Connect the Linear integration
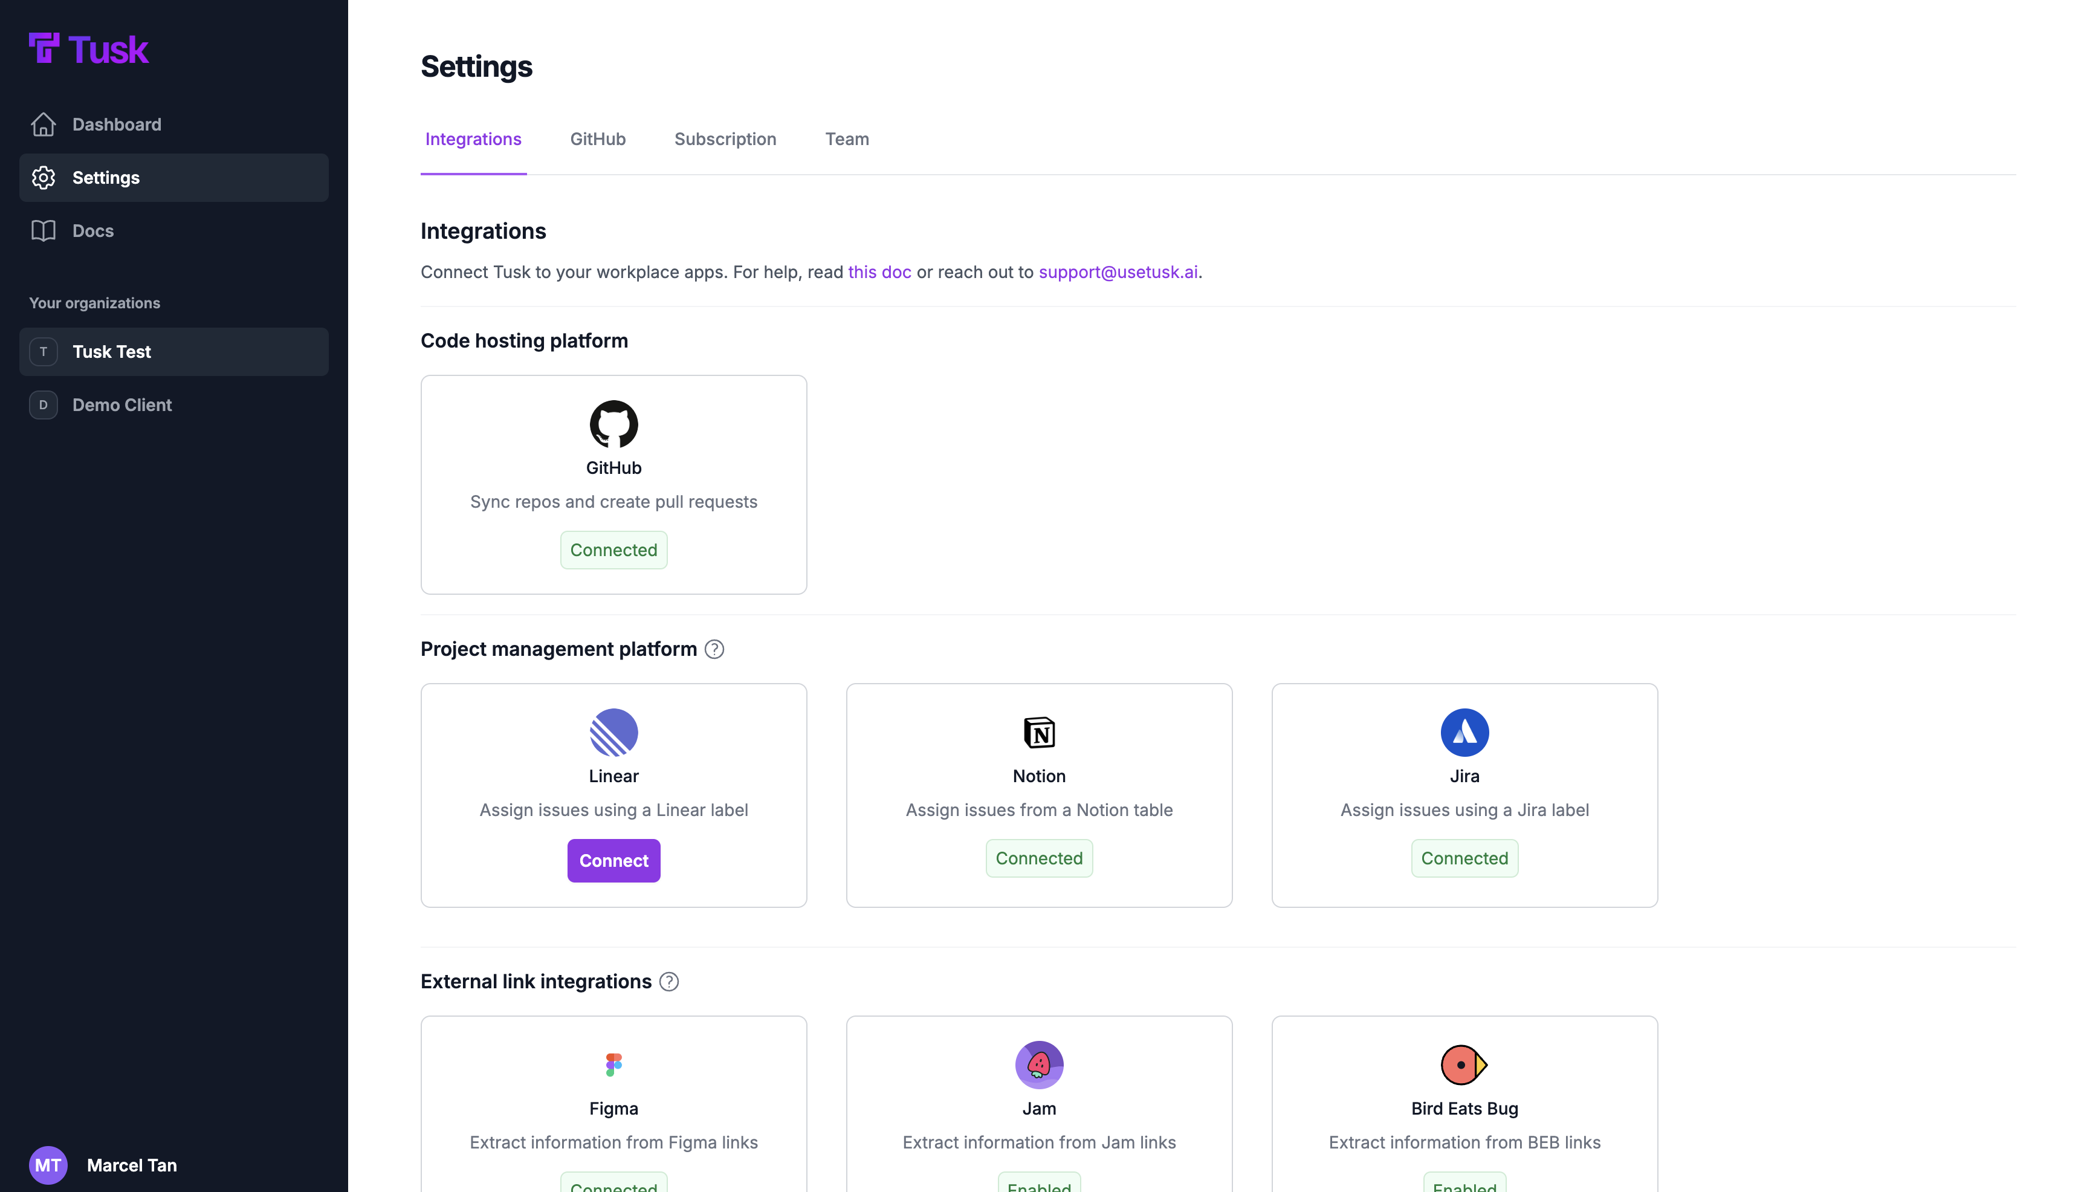Image resolution: width=2084 pixels, height=1192 pixels. [x=614, y=860]
